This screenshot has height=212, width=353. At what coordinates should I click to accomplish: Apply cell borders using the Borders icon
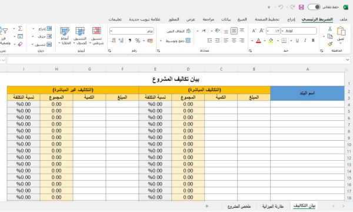(x=284, y=41)
